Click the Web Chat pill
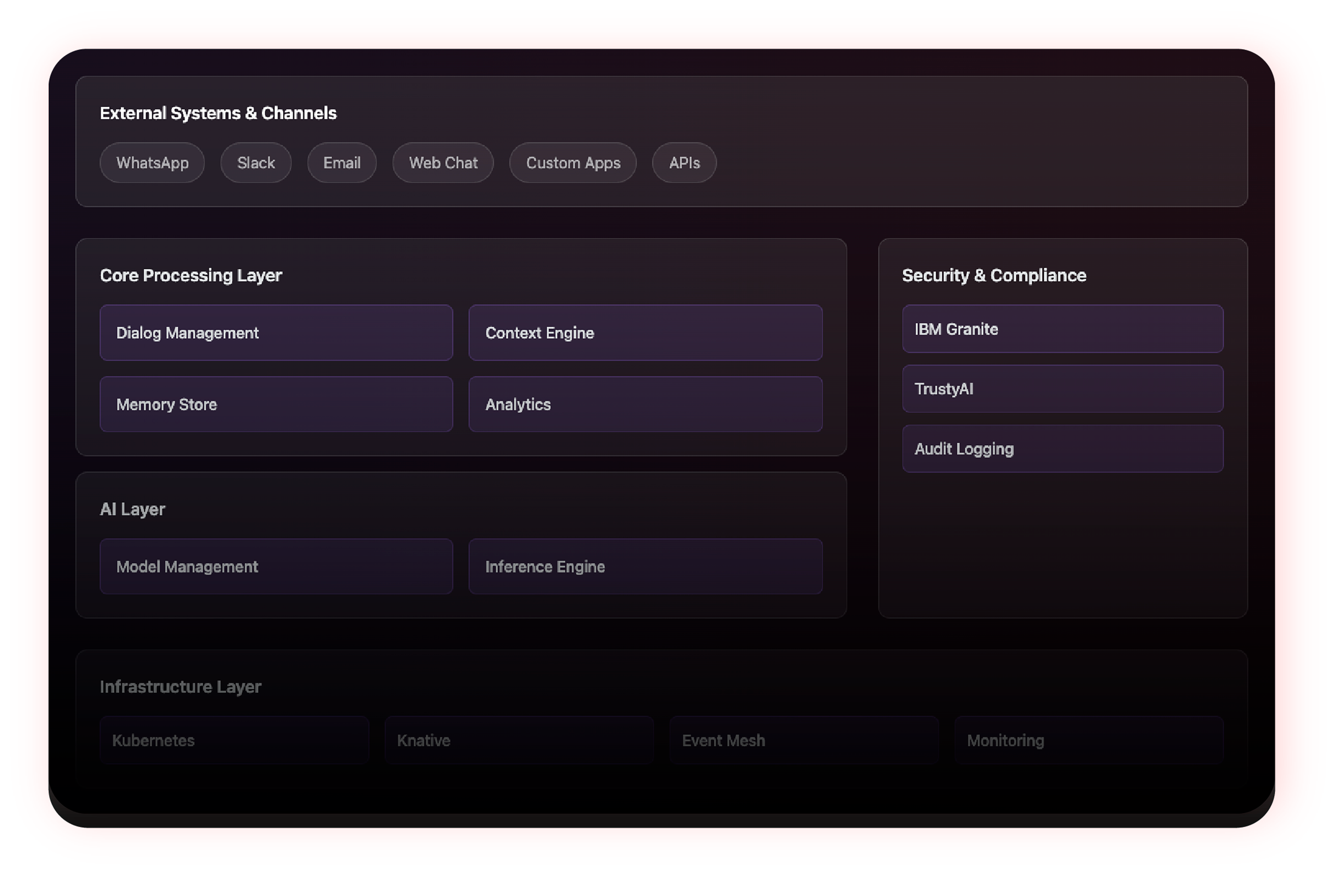Screen dimensions: 1337x875 tap(443, 163)
